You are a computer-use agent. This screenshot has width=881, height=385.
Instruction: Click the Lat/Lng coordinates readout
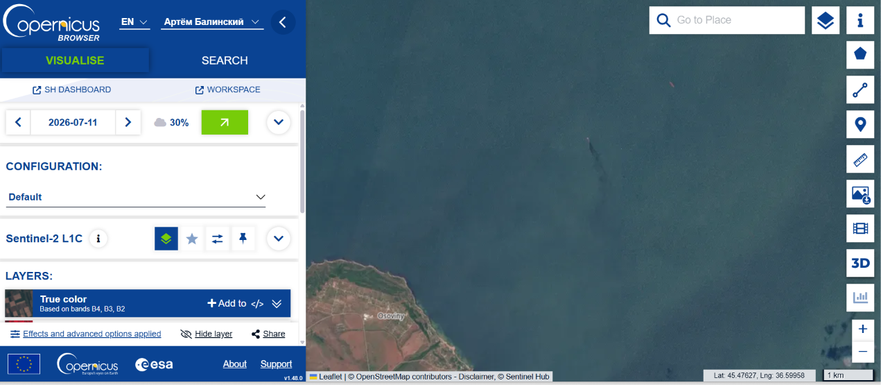760,375
